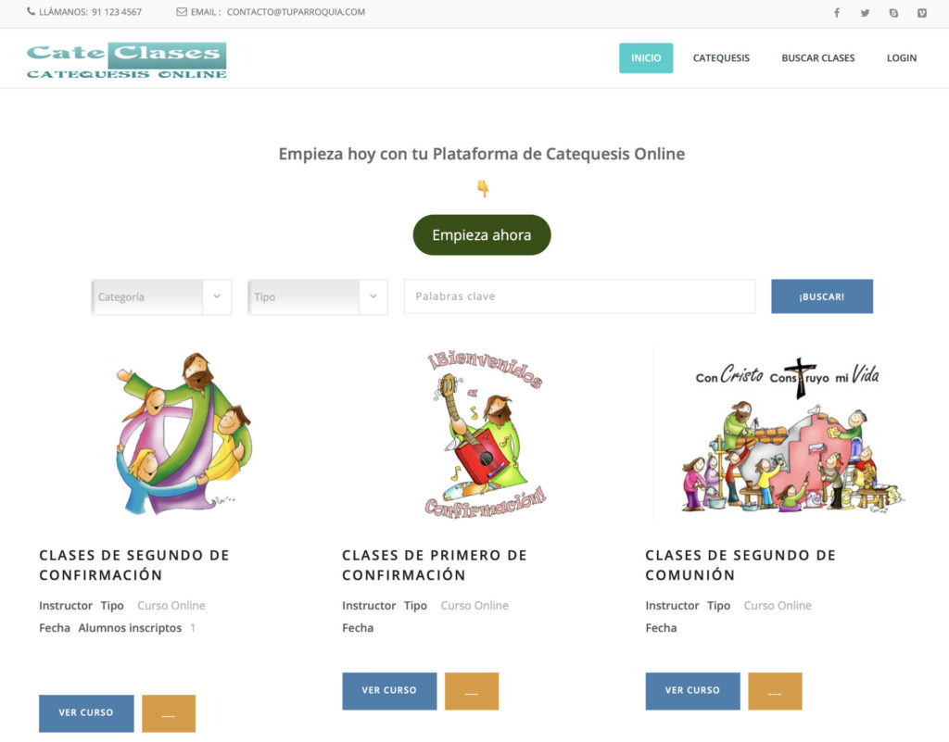Viewport: 949px width, 742px height.
Task: Click the envelope icon beside Email
Action: coord(182,11)
